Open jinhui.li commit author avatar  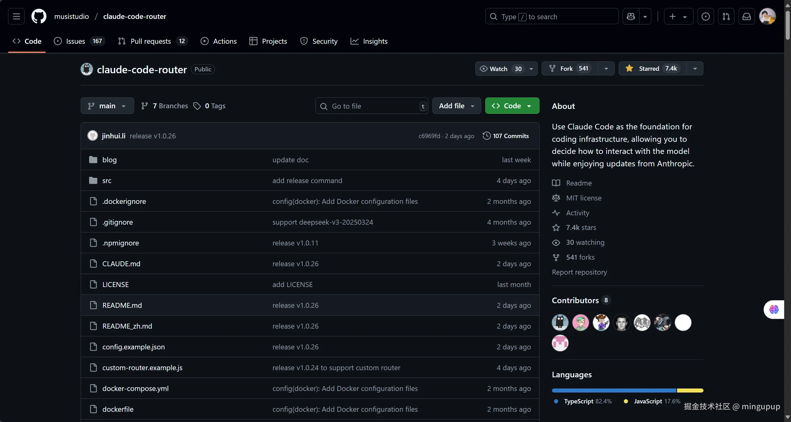[93, 136]
